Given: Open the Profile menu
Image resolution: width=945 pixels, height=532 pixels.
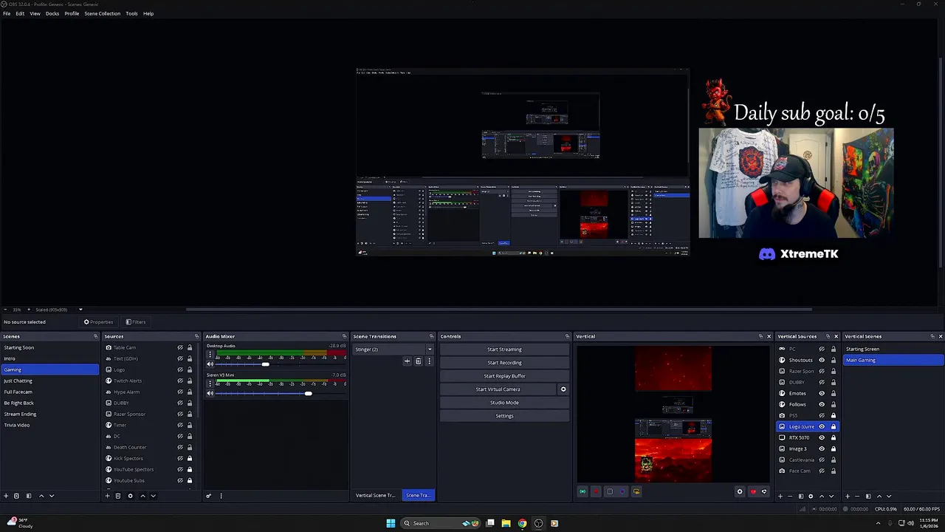Looking at the screenshot, I should (72, 13).
